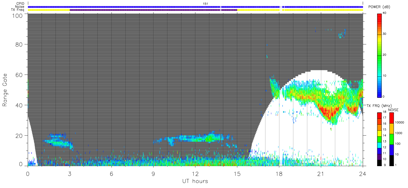Click the 40 label on Range Gate axis

click(19, 105)
